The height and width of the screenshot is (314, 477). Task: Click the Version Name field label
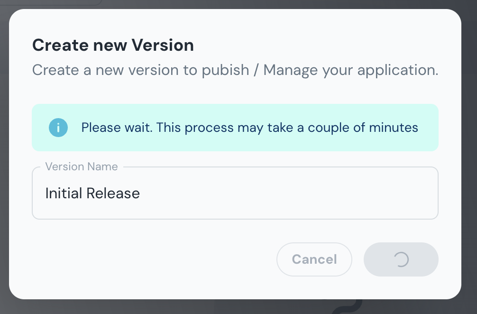pos(81,166)
